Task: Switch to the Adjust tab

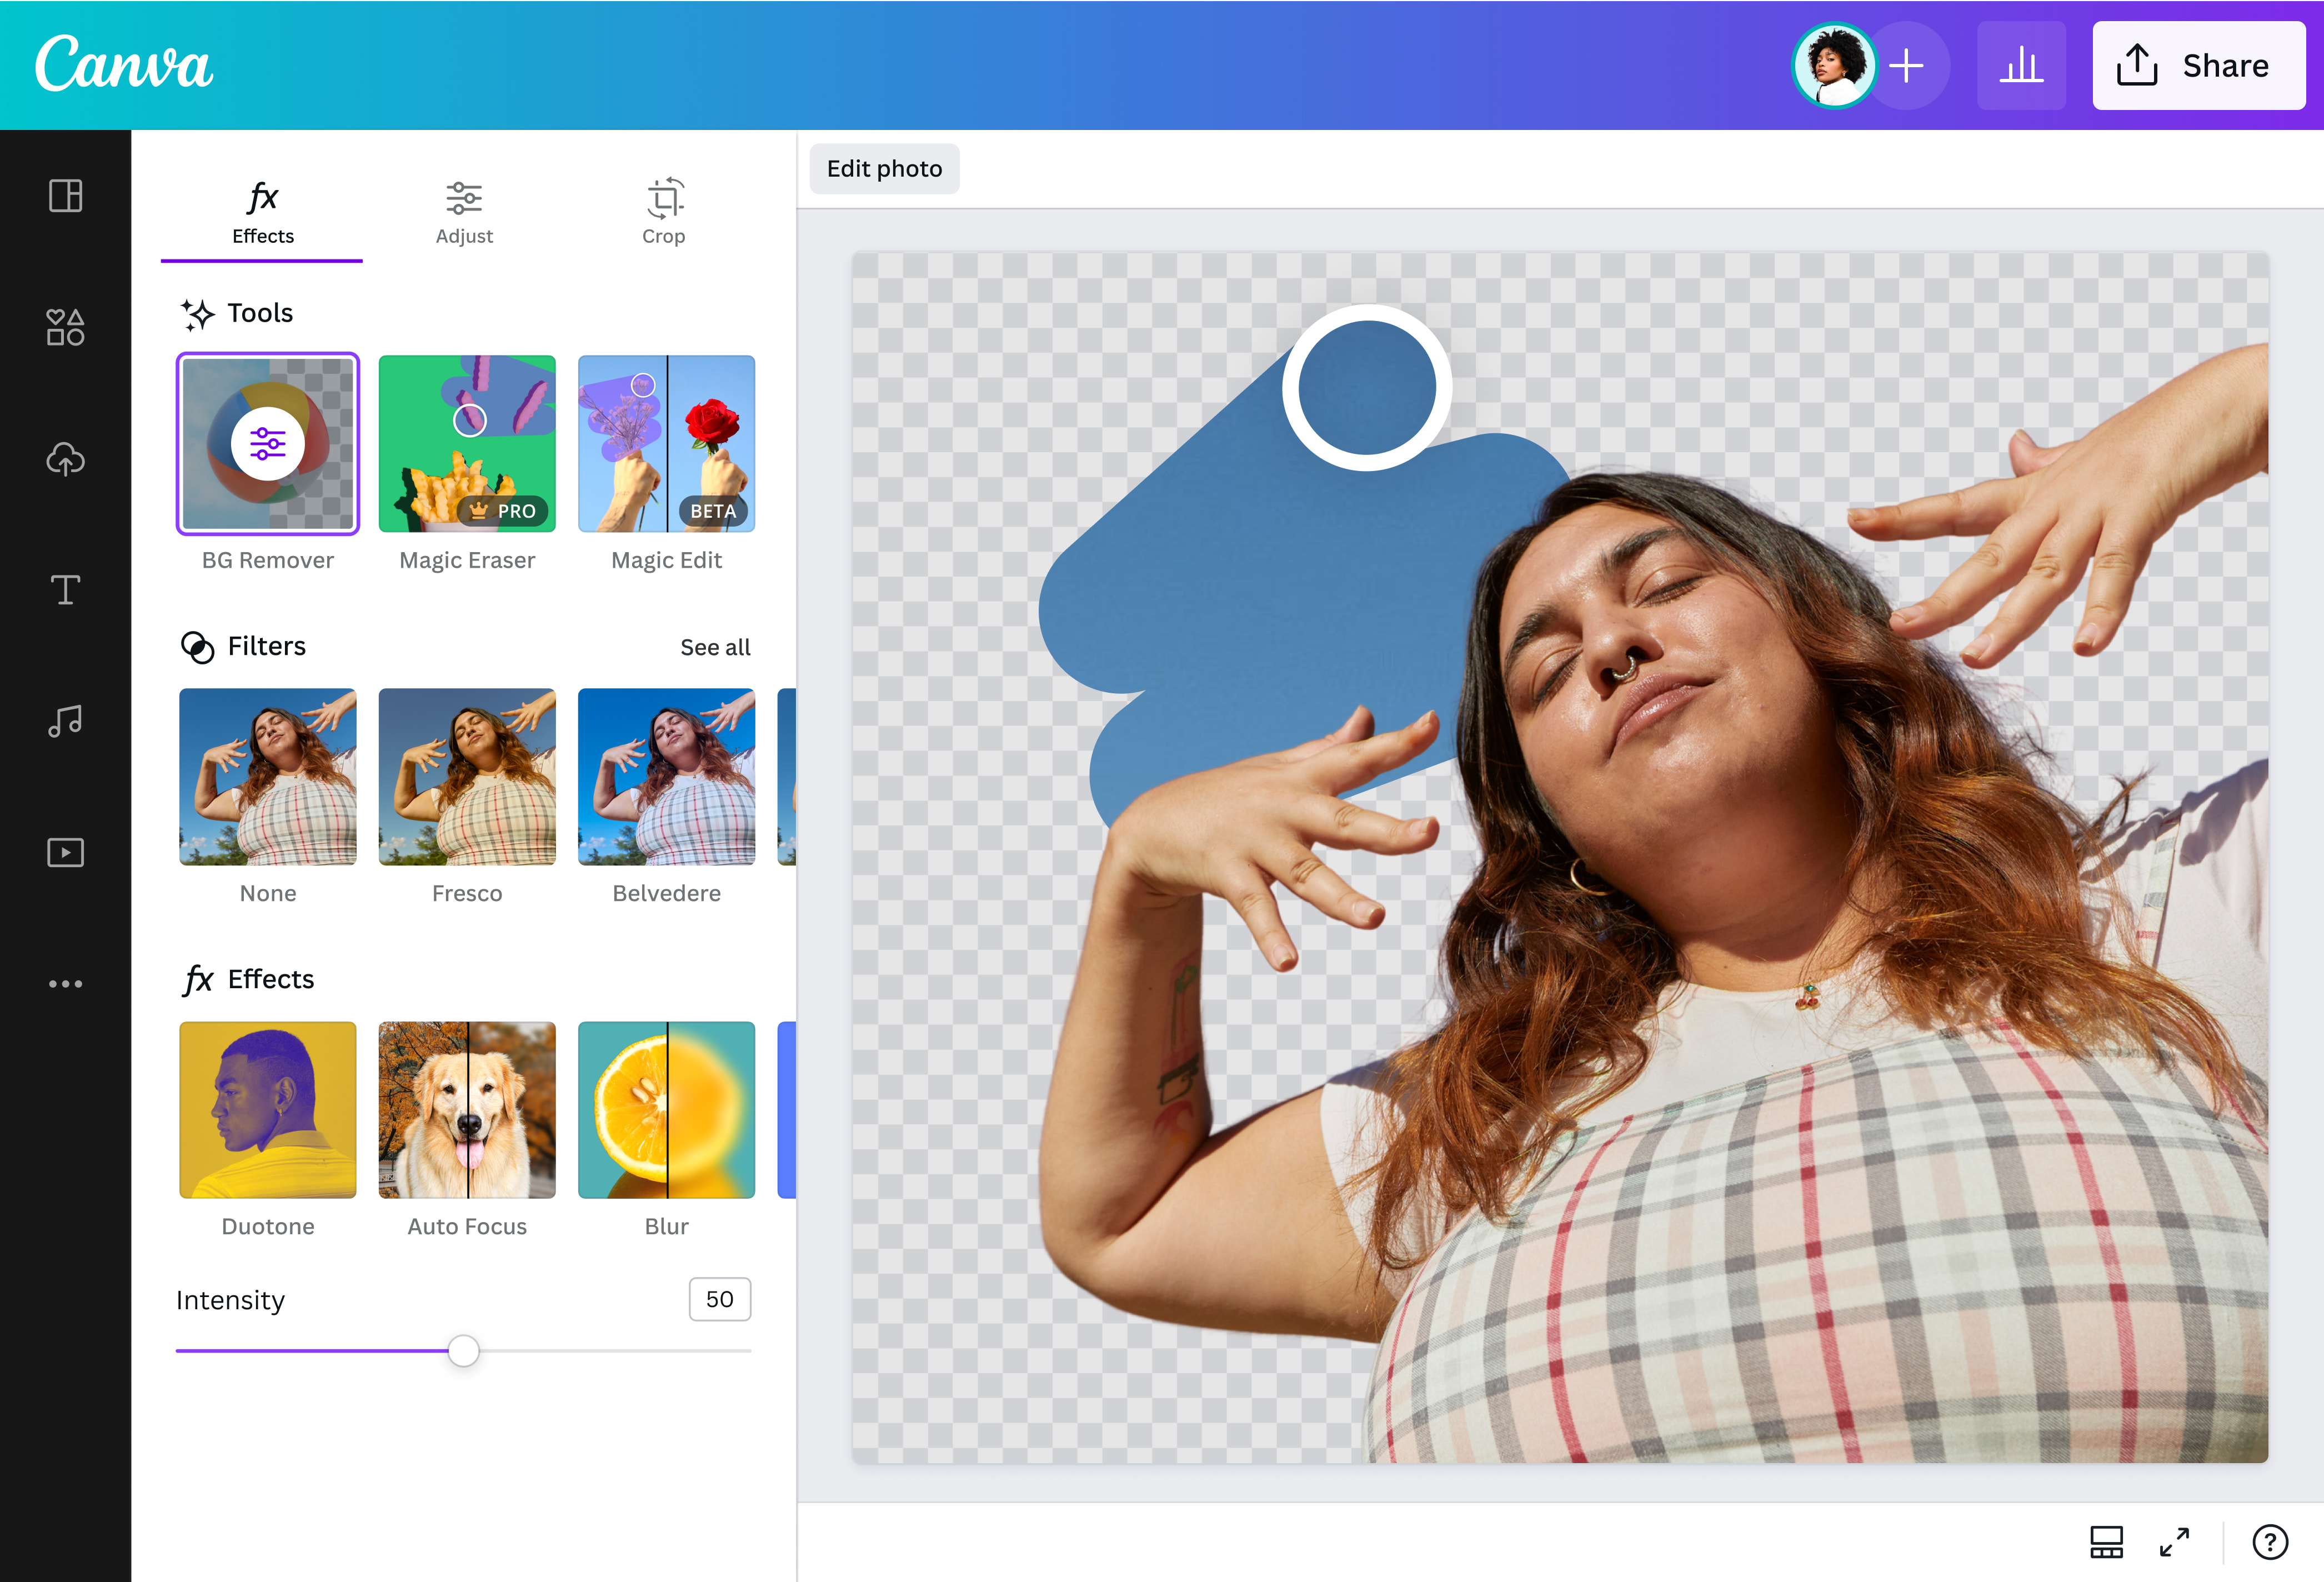Action: 464,212
